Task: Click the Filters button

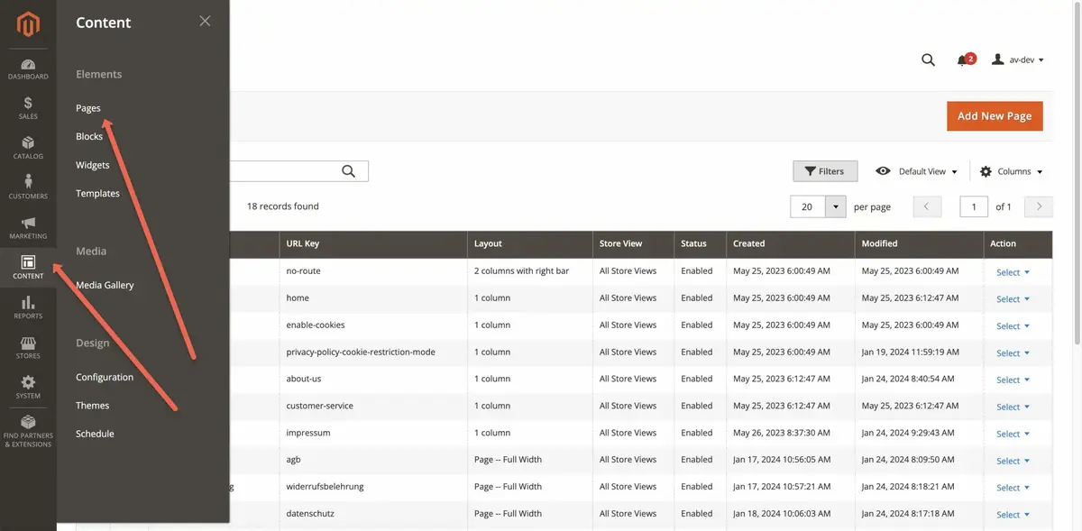Action: tap(825, 171)
